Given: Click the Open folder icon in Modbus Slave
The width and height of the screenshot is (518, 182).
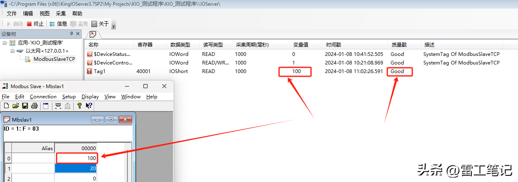Looking at the screenshot, I should (16, 106).
